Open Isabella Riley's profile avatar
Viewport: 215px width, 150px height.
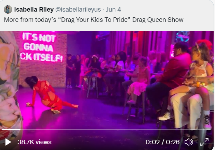point(8,10)
